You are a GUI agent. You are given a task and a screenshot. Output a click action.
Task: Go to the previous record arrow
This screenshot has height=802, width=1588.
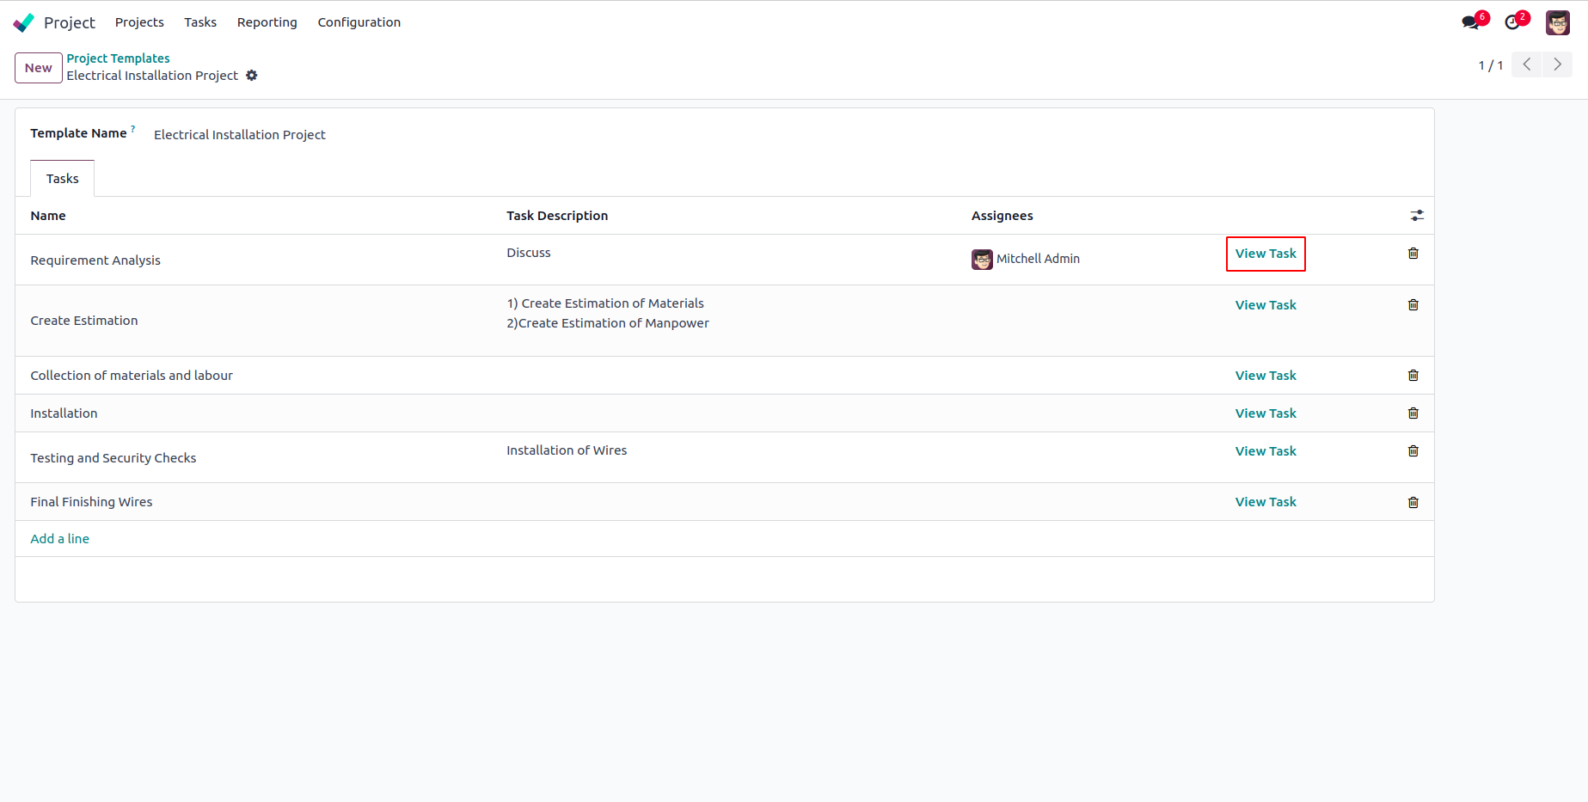coord(1526,64)
